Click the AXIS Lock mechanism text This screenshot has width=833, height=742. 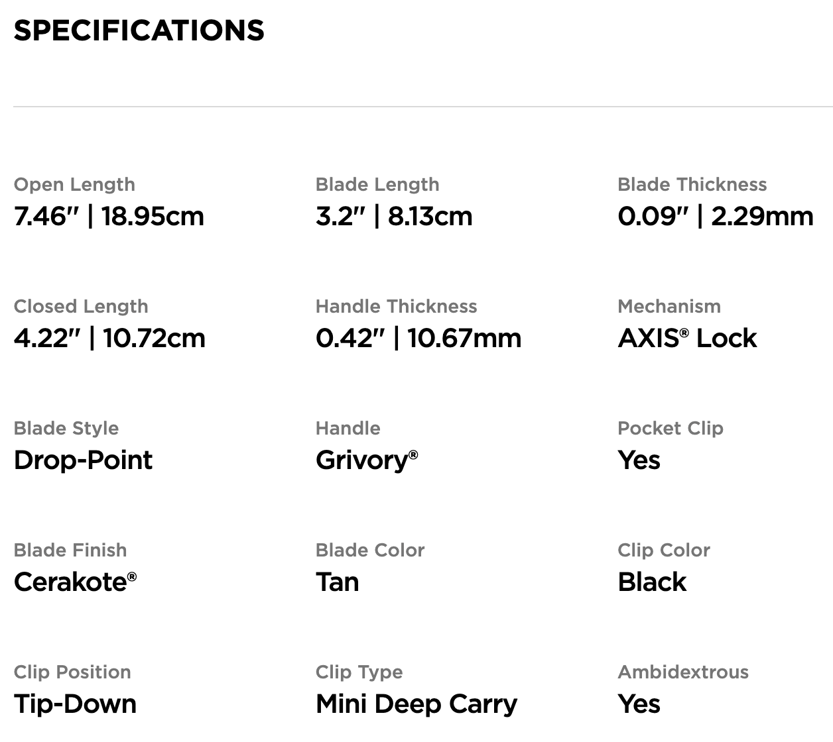pos(687,339)
